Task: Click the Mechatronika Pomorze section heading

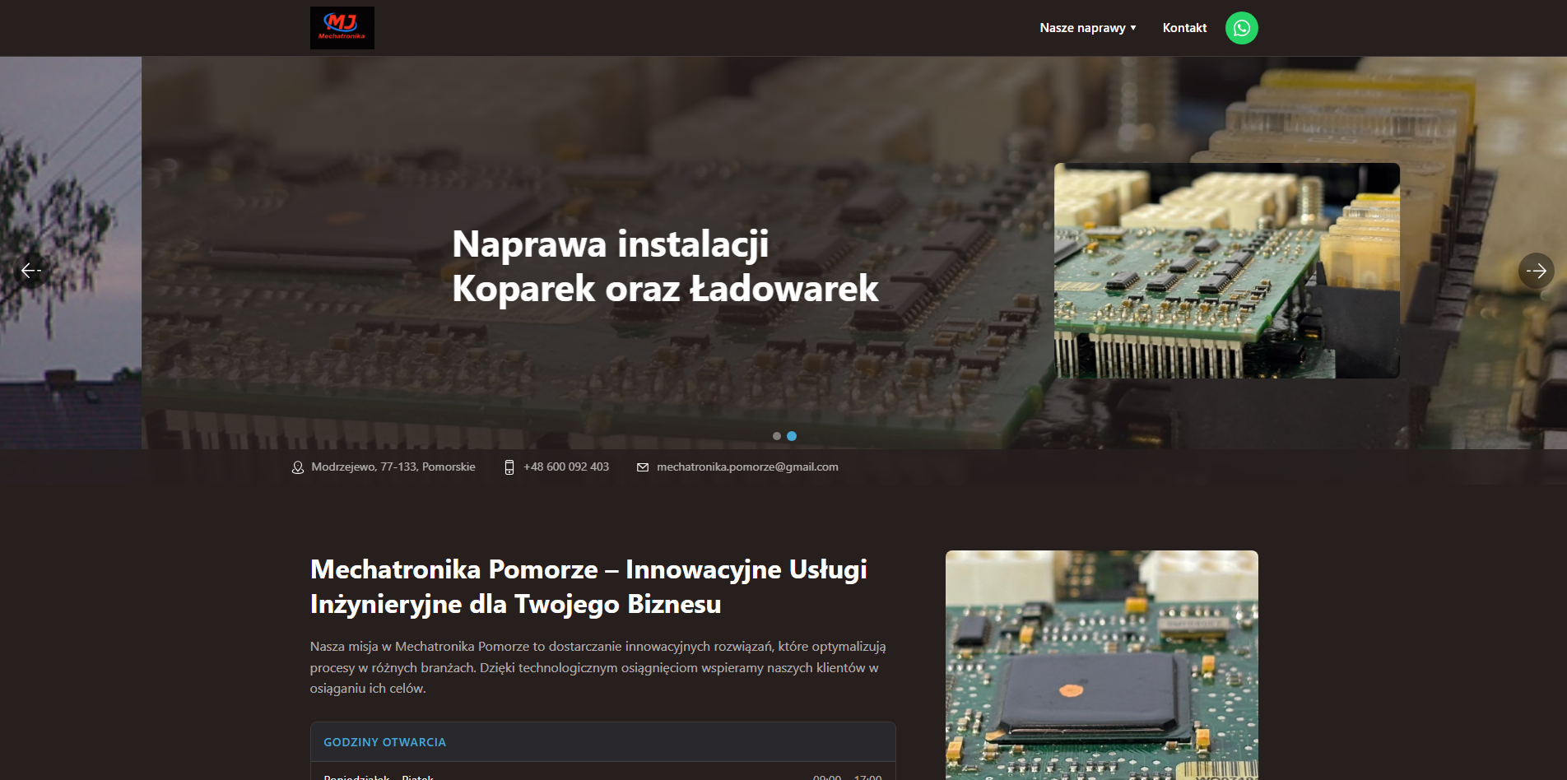Action: point(588,587)
